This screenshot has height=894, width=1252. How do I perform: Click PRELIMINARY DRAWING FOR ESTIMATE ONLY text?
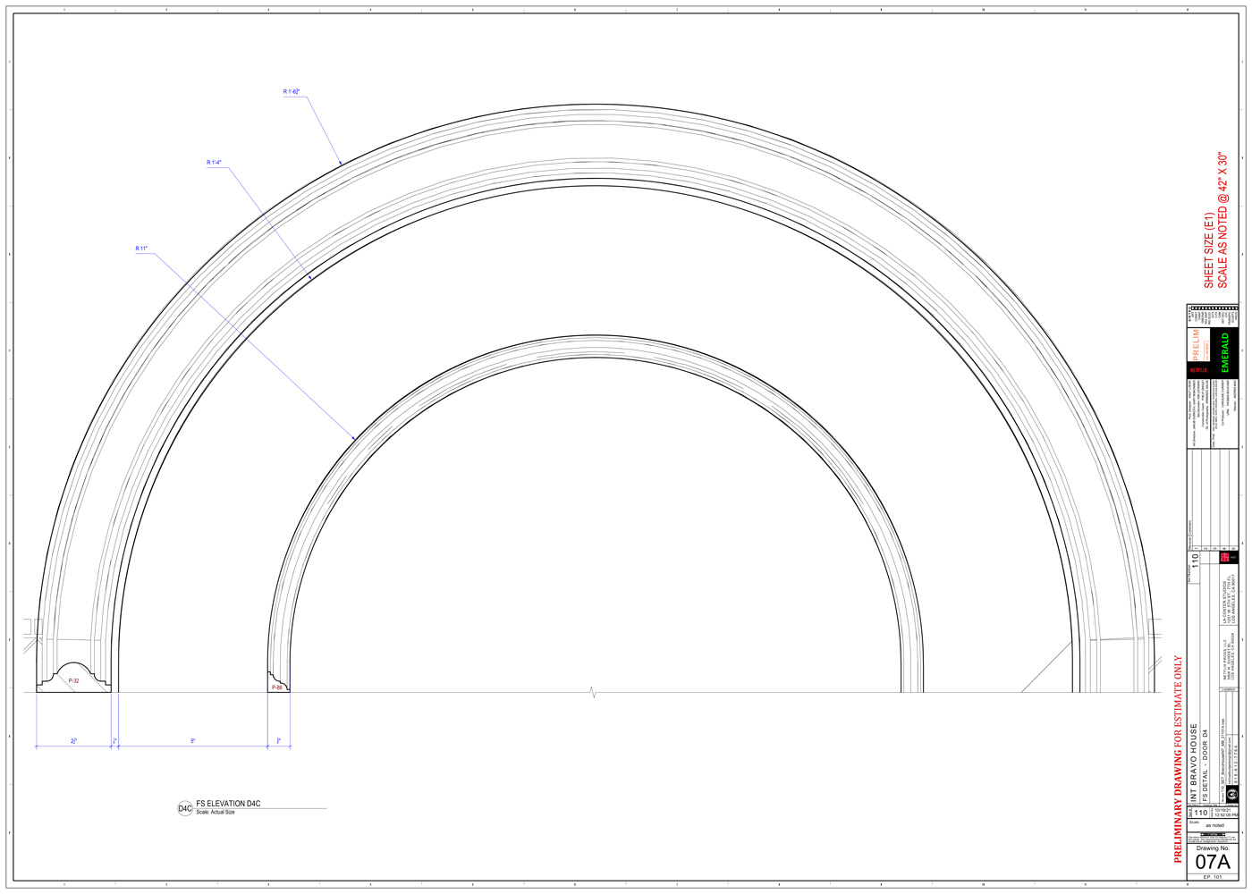(1178, 760)
